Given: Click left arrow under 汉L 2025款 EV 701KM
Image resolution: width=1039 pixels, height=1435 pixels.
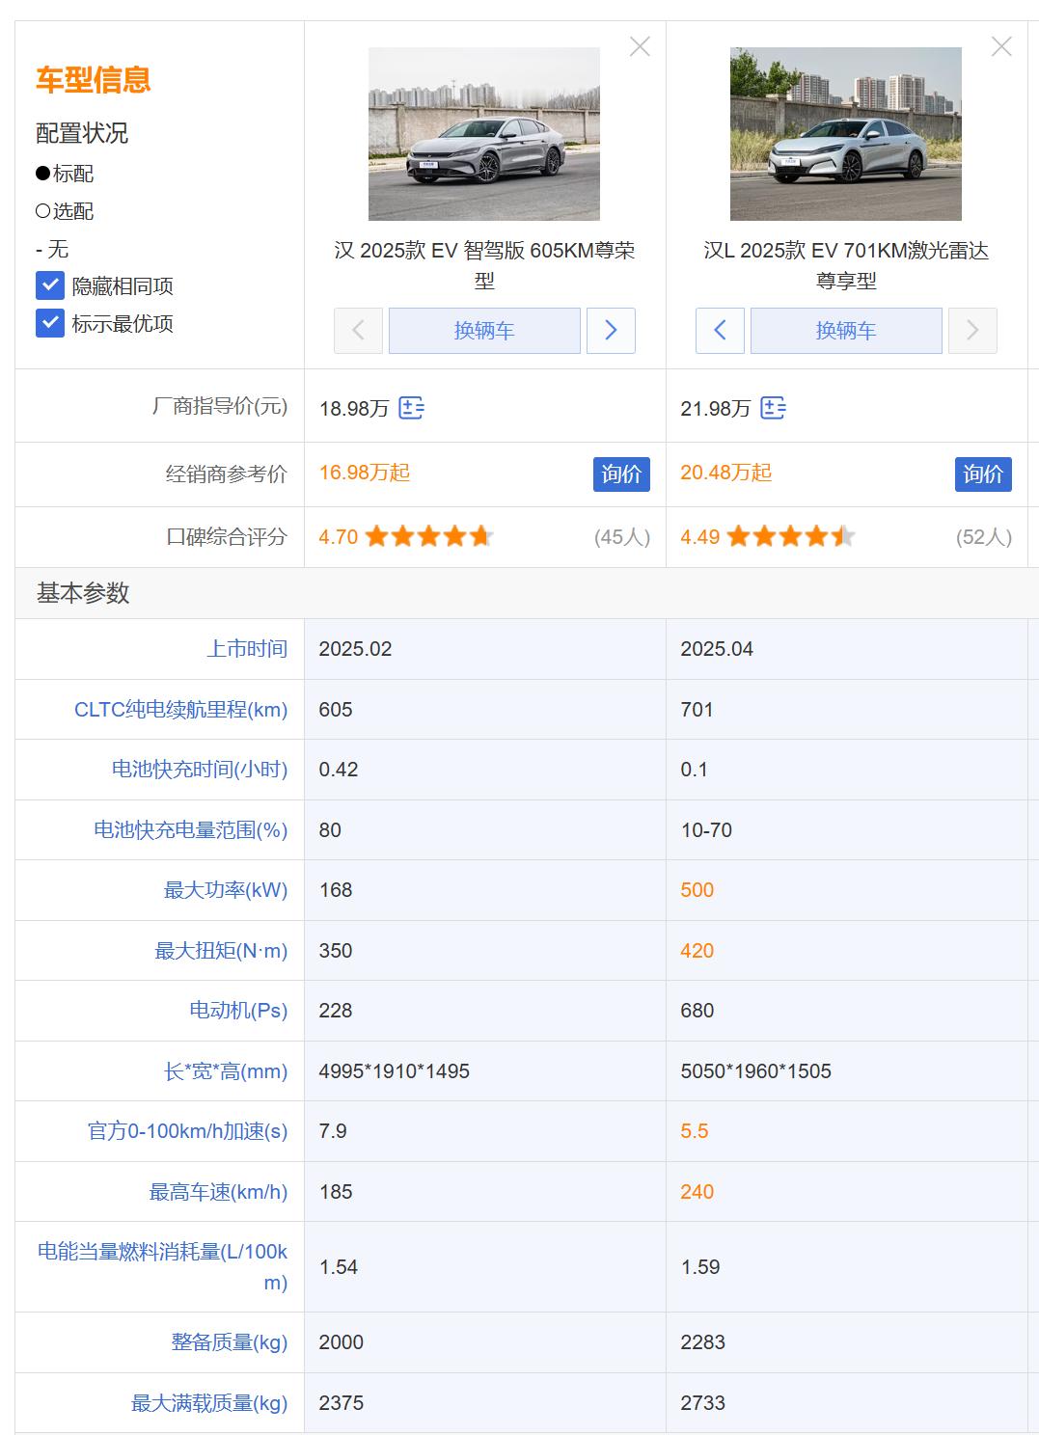Looking at the screenshot, I should (x=720, y=331).
